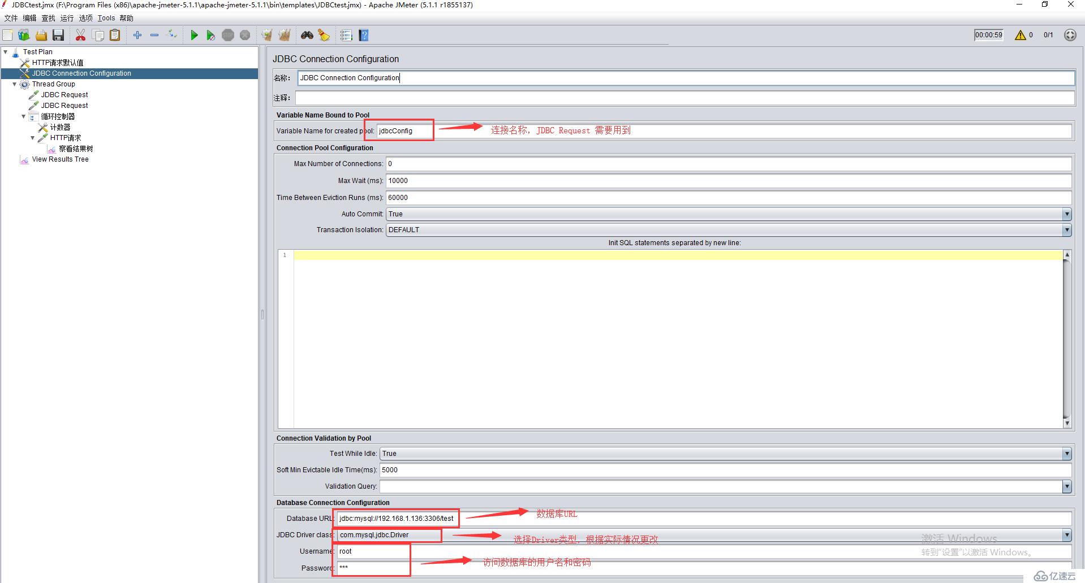Click the Username field
The height and width of the screenshot is (583, 1085).
click(704, 551)
